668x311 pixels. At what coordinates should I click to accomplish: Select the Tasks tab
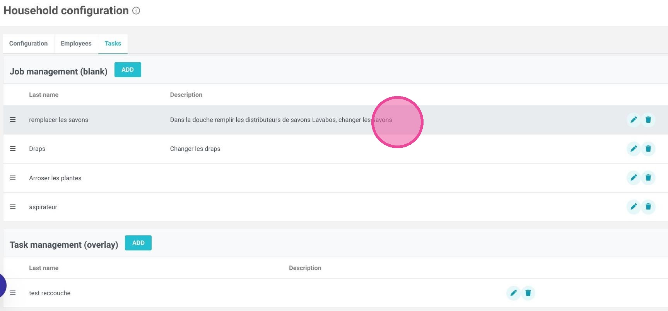coord(113,44)
